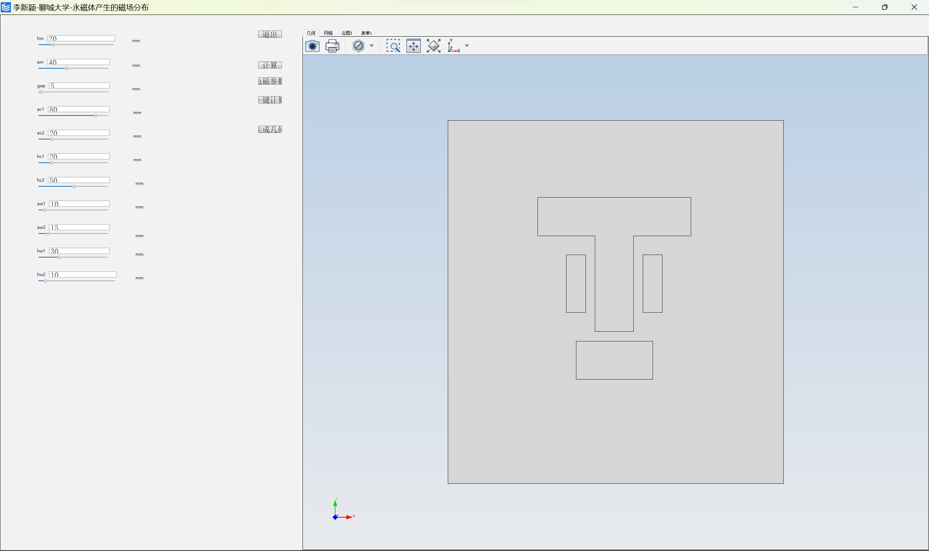Screen dimensions: 929x551
Task: Click the XY axis triad in graphics corner
Action: (343, 510)
